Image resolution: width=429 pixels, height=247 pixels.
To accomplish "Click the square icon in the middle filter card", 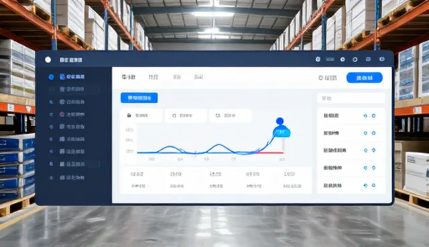I will (174, 115).
